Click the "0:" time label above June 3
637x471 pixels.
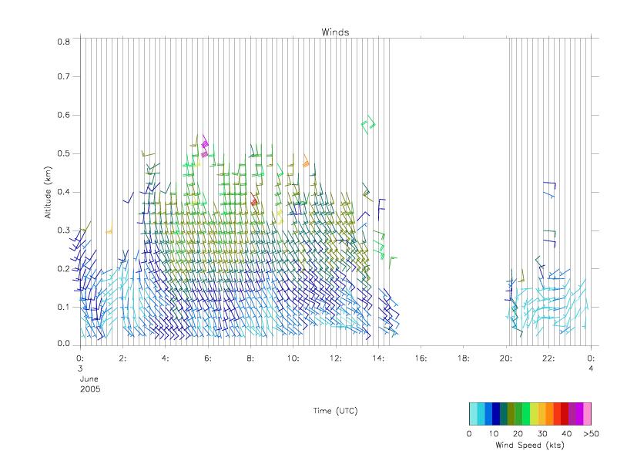click(80, 358)
